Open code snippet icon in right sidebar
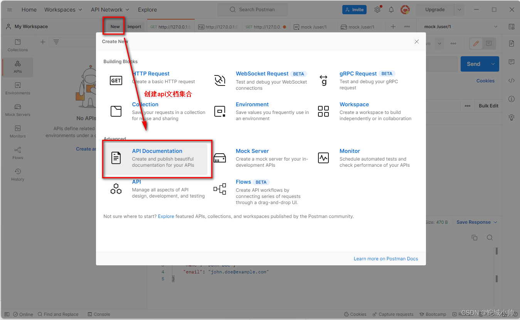The height and width of the screenshot is (320, 520). (512, 80)
